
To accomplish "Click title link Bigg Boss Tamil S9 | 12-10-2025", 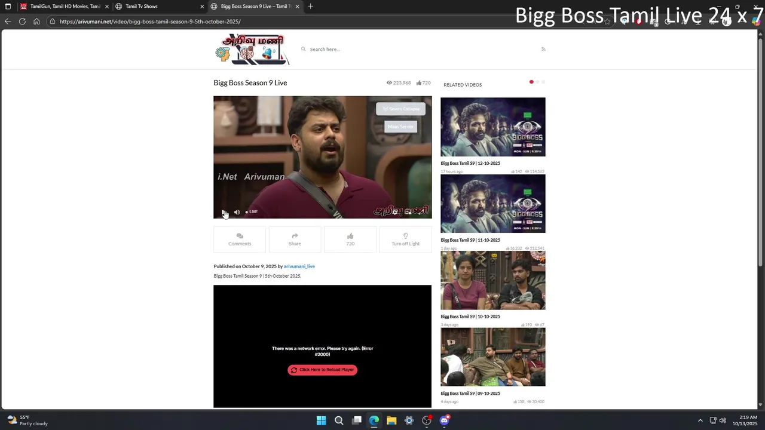I will pos(470,163).
